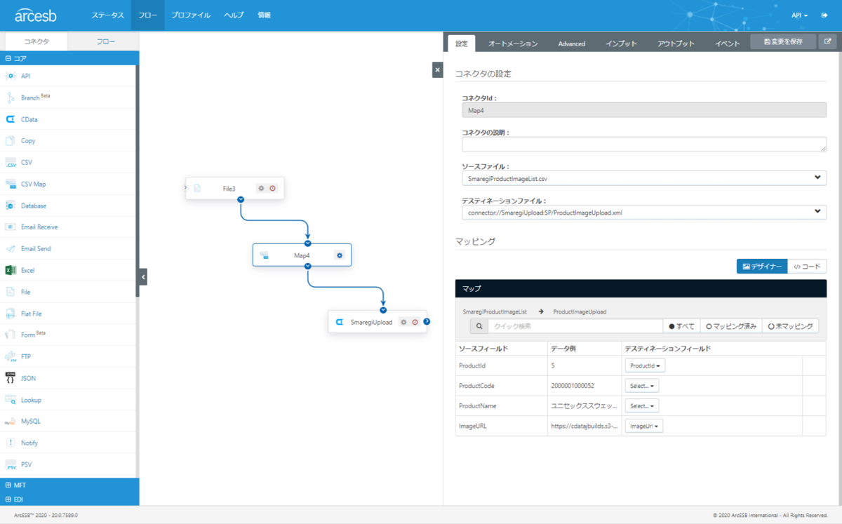This screenshot has width=842, height=524.
Task: Select the すべて radio filter
Action: click(x=681, y=326)
